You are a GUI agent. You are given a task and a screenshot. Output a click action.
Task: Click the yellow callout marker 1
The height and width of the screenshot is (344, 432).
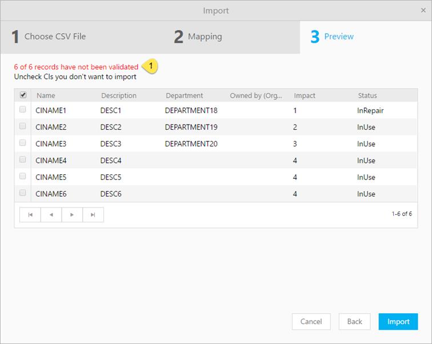[x=151, y=67]
